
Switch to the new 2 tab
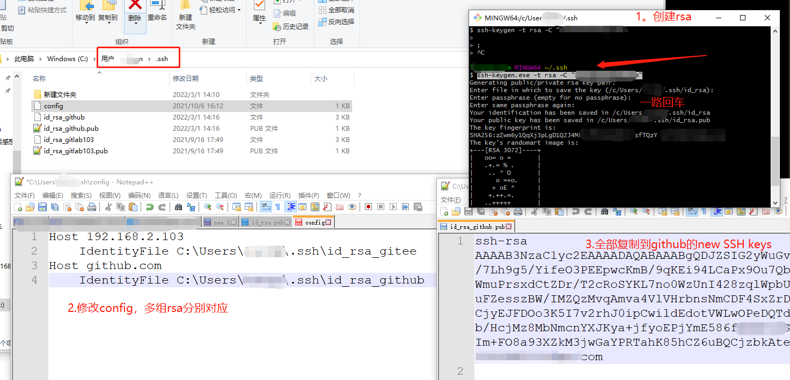click(x=220, y=222)
